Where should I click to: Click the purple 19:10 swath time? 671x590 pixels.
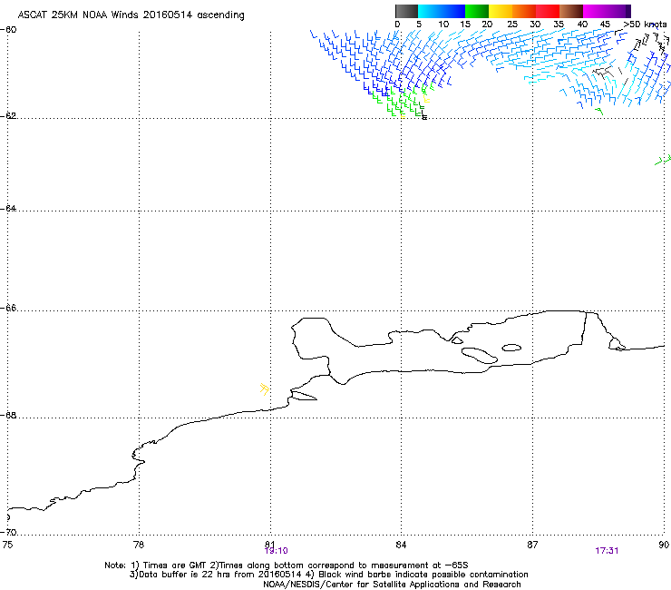tap(276, 551)
